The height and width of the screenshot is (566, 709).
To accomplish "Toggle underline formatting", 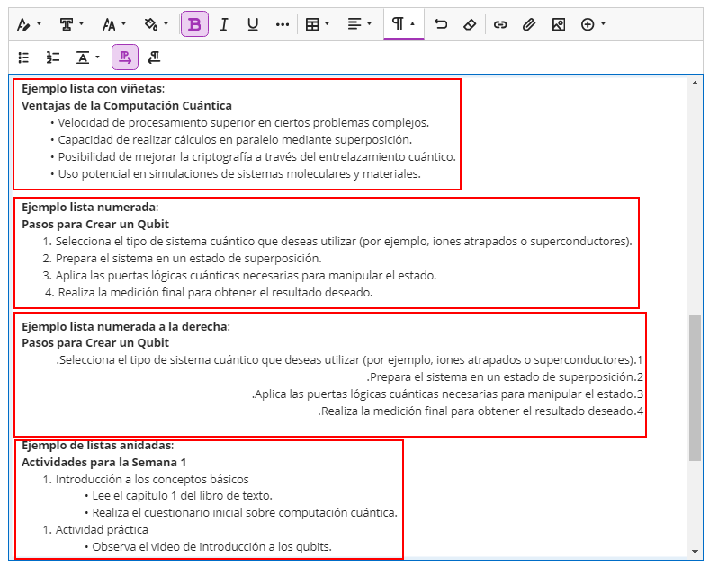I will pos(253,24).
